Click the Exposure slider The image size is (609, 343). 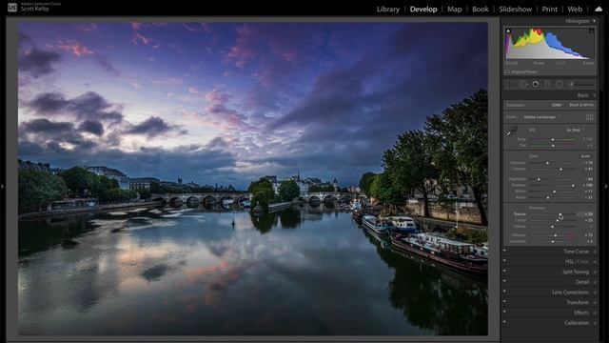pyautogui.click(x=553, y=163)
